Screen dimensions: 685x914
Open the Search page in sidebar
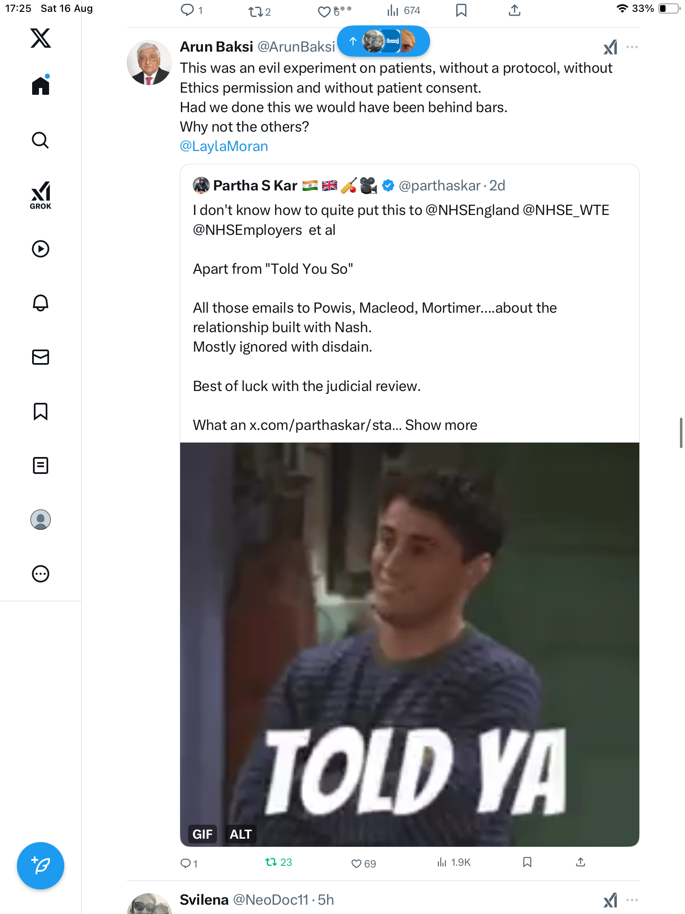click(x=41, y=140)
